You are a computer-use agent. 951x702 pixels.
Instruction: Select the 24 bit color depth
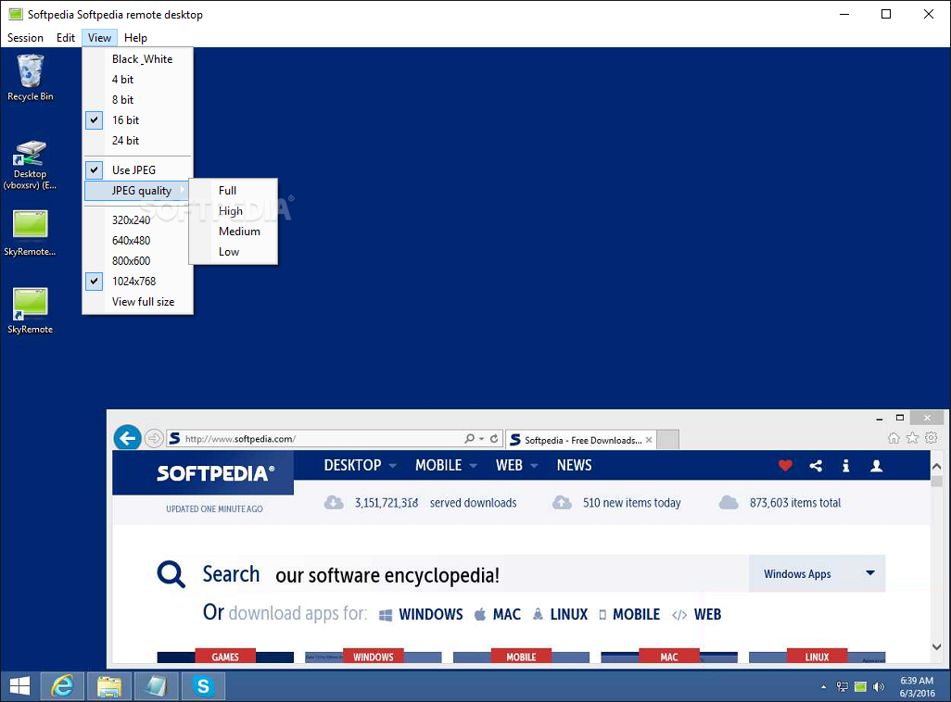point(138,140)
